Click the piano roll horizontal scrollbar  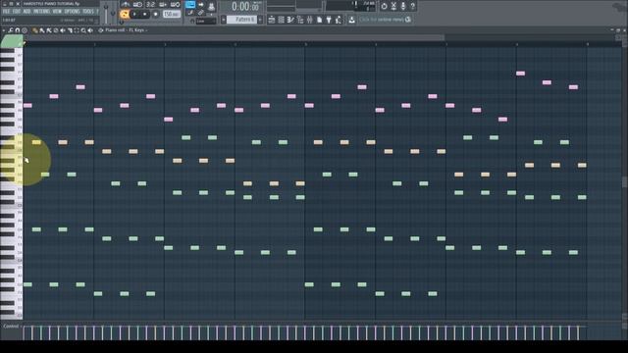pos(235,37)
